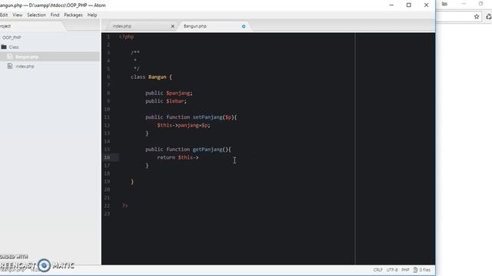492x276 pixels.
Task: Open the 0 files git status indicator
Action: (x=422, y=270)
